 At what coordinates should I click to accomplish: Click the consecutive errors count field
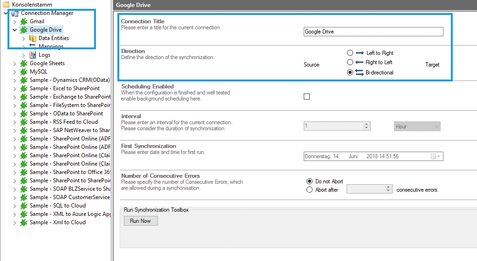coord(366,189)
